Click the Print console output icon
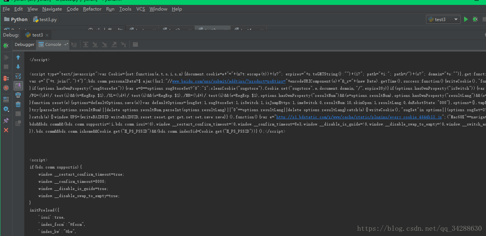This screenshot has height=236, width=486. point(18,95)
